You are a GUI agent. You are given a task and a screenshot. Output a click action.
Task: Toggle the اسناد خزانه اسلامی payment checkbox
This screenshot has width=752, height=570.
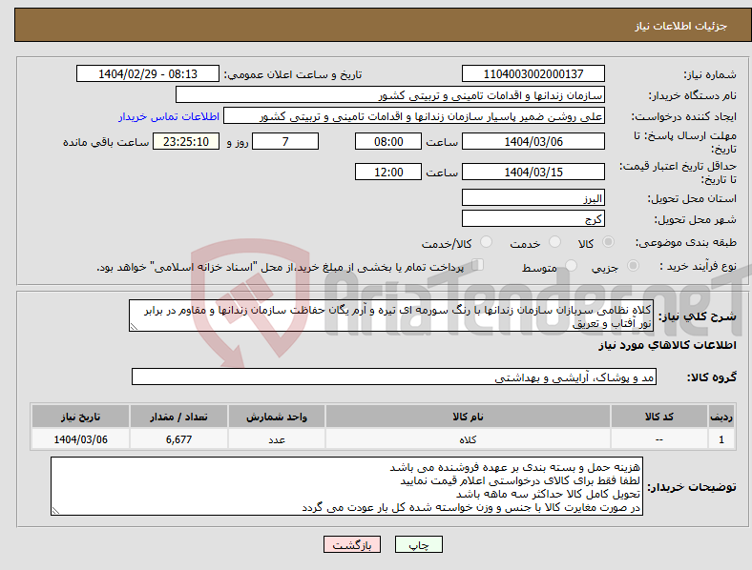[478, 265]
